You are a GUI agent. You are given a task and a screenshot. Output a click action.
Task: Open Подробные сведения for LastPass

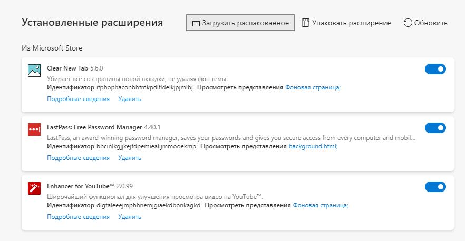pyautogui.click(x=78, y=158)
